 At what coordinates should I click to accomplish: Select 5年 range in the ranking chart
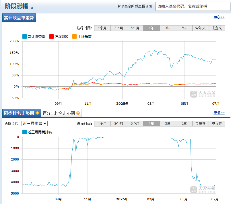click(x=184, y=124)
